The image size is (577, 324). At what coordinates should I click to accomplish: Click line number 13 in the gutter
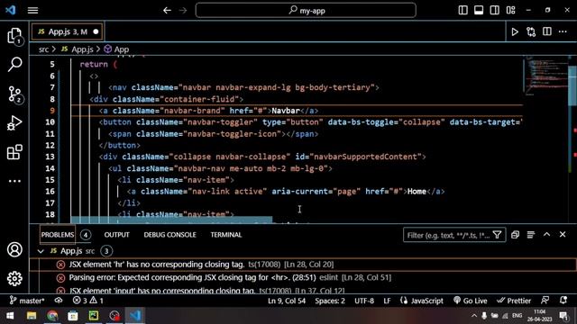[50, 157]
